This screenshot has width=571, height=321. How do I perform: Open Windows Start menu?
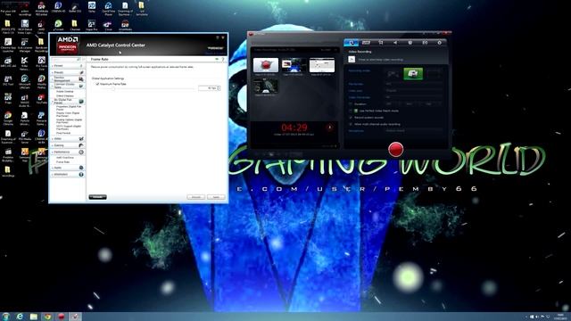point(6,317)
